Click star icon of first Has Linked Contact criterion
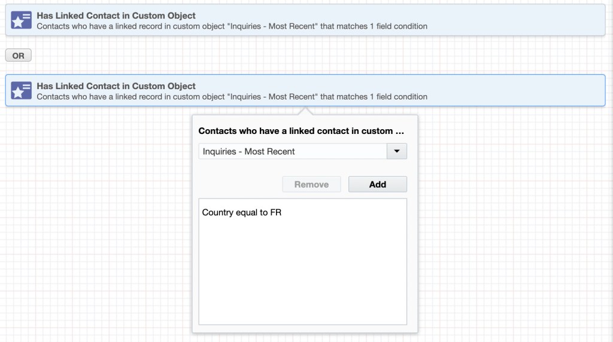The height and width of the screenshot is (342, 613). pyautogui.click(x=21, y=20)
